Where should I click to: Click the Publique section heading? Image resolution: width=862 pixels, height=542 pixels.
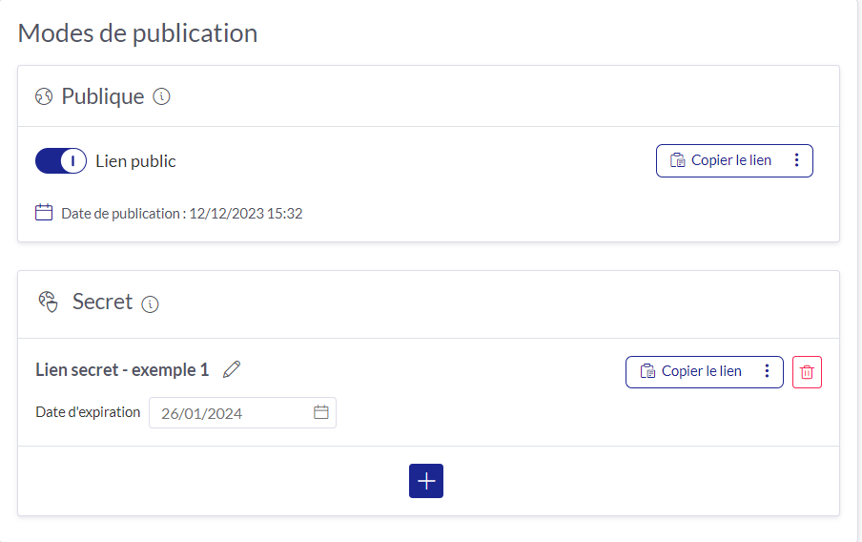click(103, 96)
